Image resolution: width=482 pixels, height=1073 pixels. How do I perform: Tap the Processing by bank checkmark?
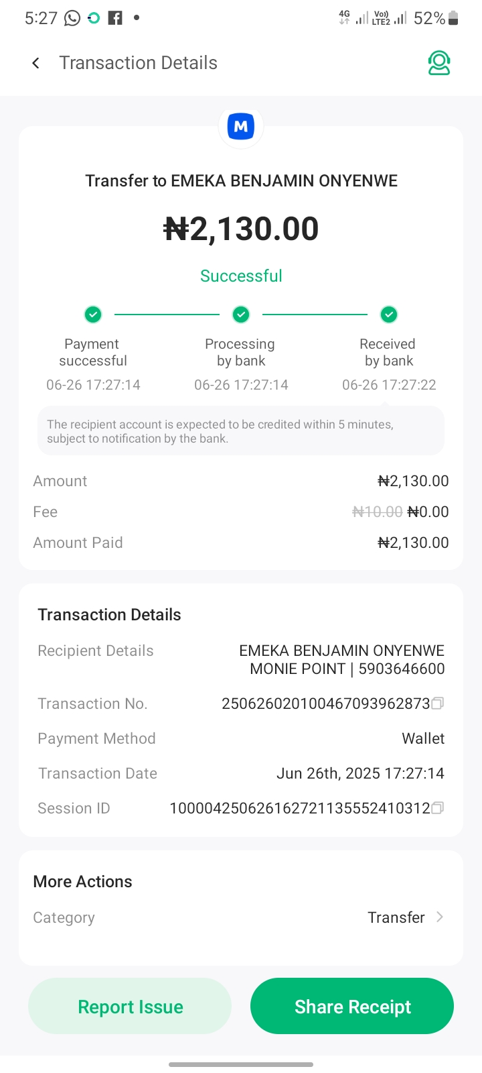click(241, 314)
